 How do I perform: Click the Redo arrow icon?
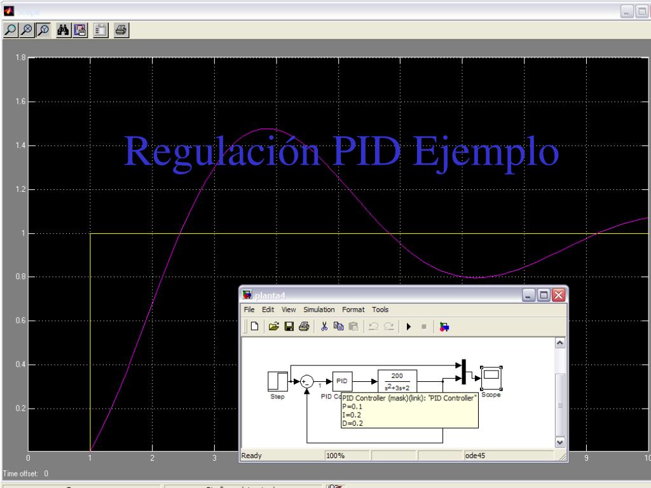pos(388,327)
